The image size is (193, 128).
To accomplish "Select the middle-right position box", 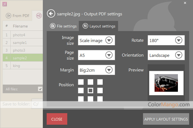I will [100, 90].
